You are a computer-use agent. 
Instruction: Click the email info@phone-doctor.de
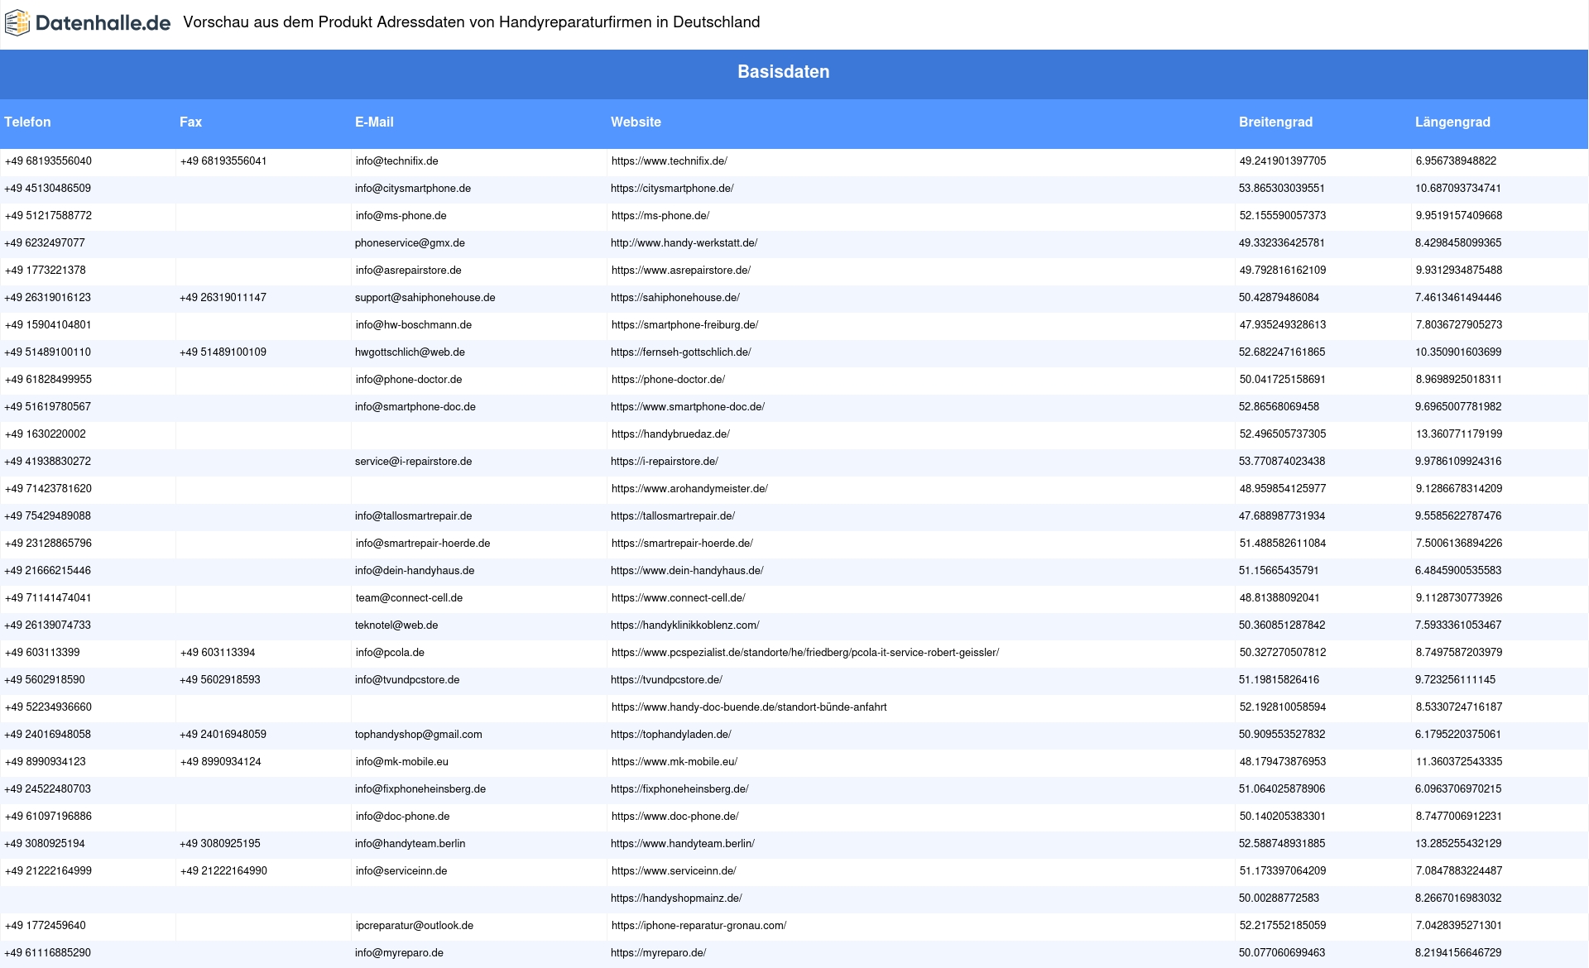[x=409, y=380]
